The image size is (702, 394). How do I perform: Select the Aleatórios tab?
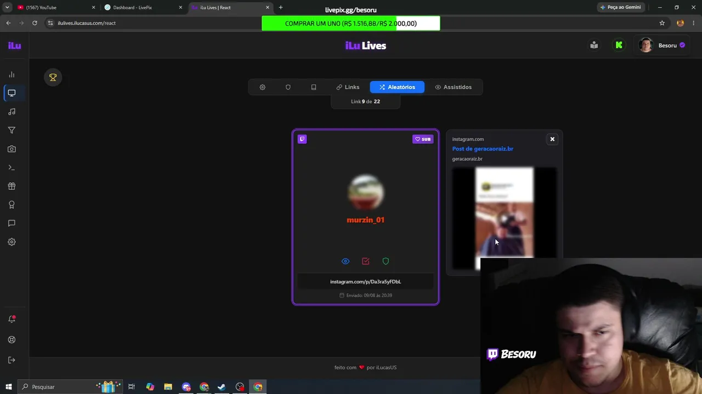point(397,87)
